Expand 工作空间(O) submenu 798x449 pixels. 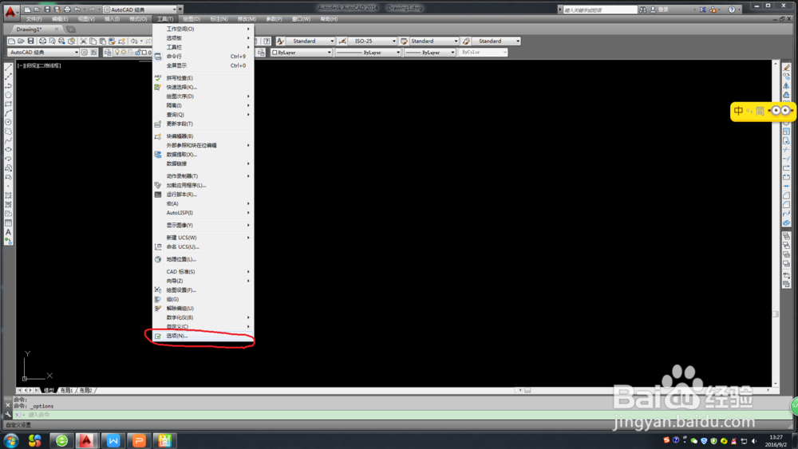203,29
